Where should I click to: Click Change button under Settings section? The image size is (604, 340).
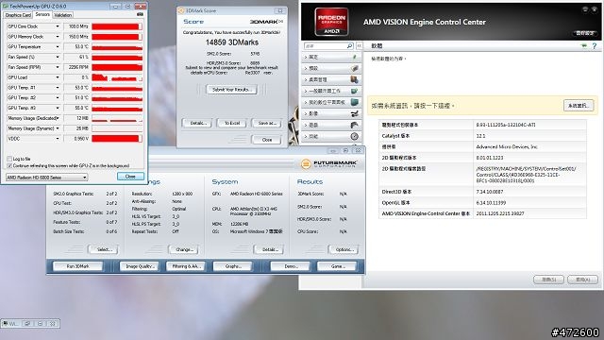[x=184, y=249]
